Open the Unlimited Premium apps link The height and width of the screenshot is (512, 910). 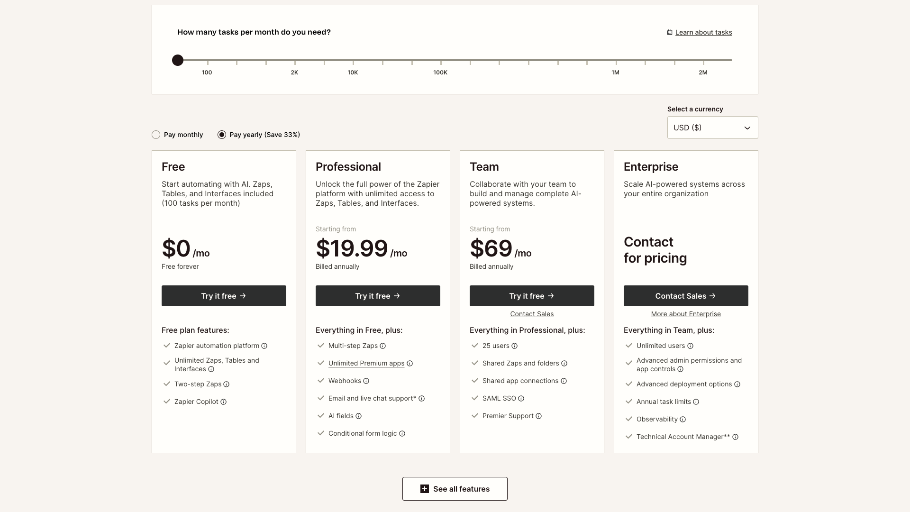[366, 363]
